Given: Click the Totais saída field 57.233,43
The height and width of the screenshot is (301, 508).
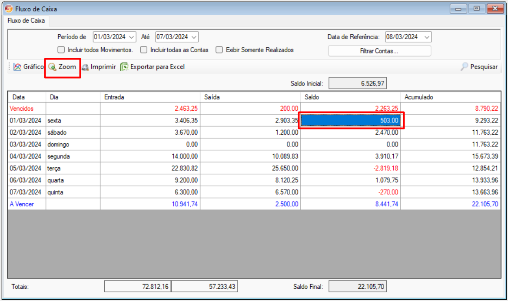Looking at the screenshot, I should tap(204, 286).
